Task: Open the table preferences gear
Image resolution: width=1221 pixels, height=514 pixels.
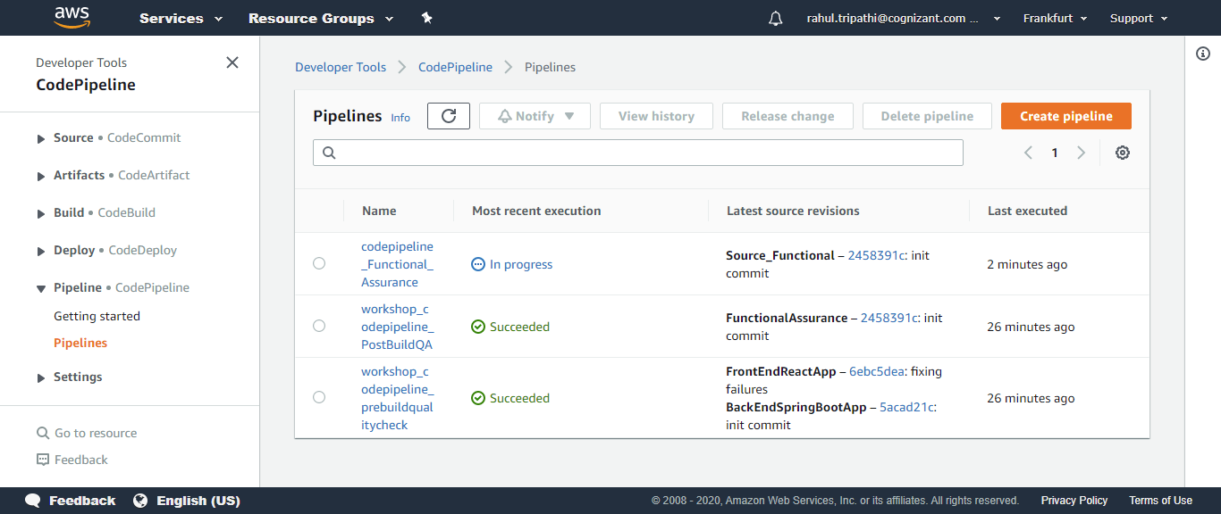Action: click(x=1123, y=153)
